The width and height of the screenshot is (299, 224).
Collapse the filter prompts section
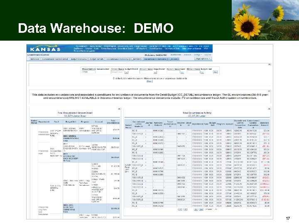pyautogui.click(x=269, y=65)
